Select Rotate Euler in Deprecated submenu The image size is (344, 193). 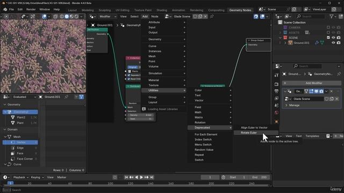(256, 132)
